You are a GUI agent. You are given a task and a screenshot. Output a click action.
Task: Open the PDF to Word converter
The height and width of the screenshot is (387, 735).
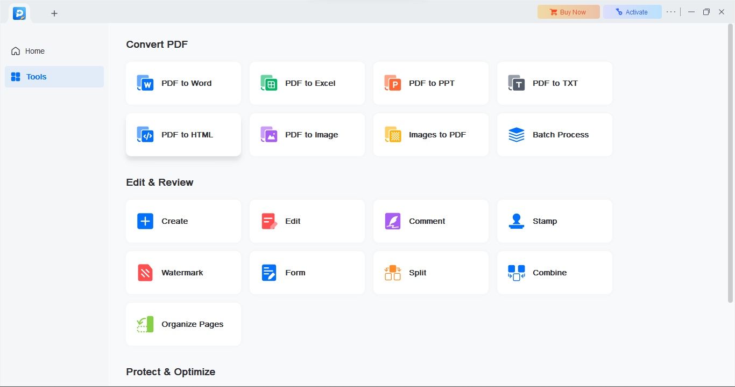(183, 83)
